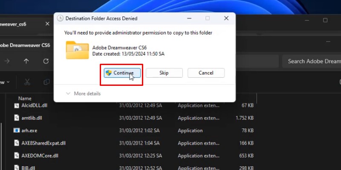Image resolution: width=341 pixels, height=170 pixels.
Task: Close the Destination Folder Access Denied dialog
Action: tap(226, 18)
